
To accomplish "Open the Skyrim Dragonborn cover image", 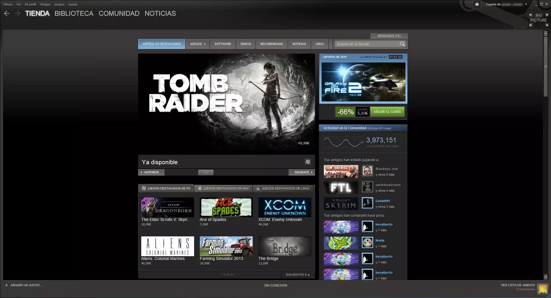I will 168,207.
